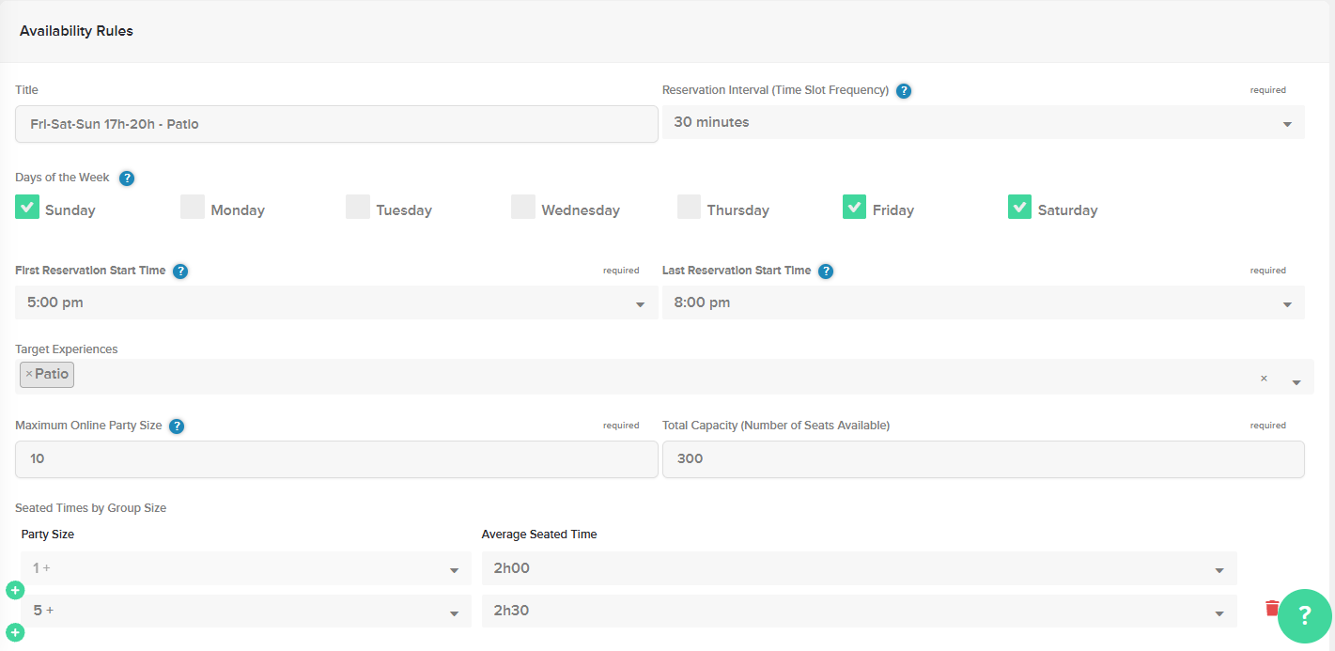Expand the First Reservation Start Time dropdown
The image size is (1335, 651).
[641, 302]
